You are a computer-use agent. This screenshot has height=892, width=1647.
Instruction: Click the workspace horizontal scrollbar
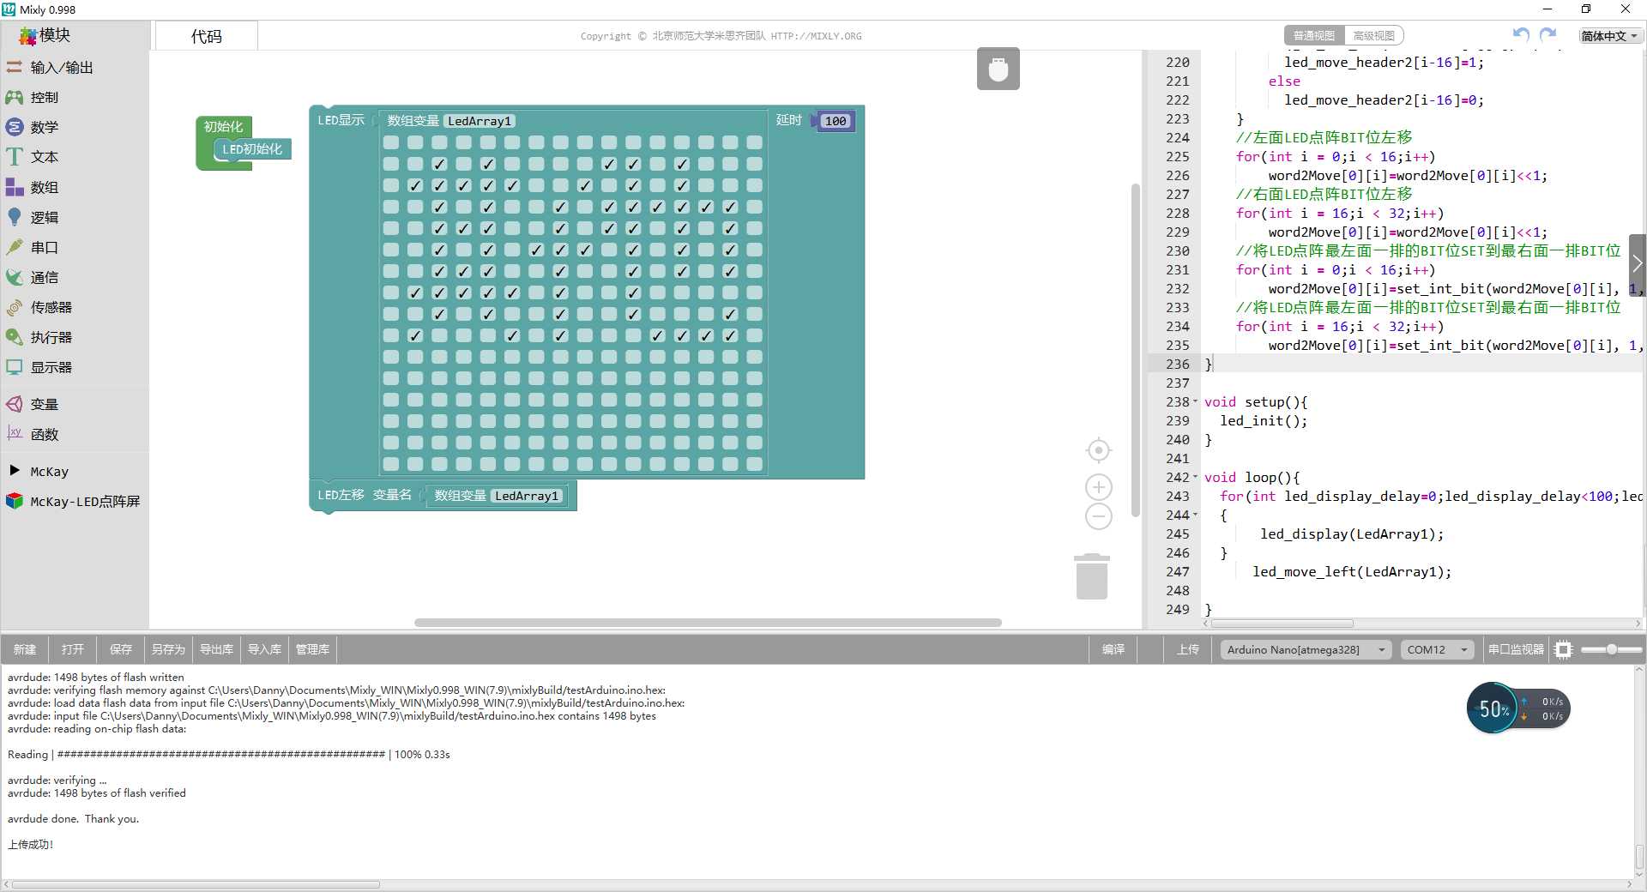[x=708, y=623]
